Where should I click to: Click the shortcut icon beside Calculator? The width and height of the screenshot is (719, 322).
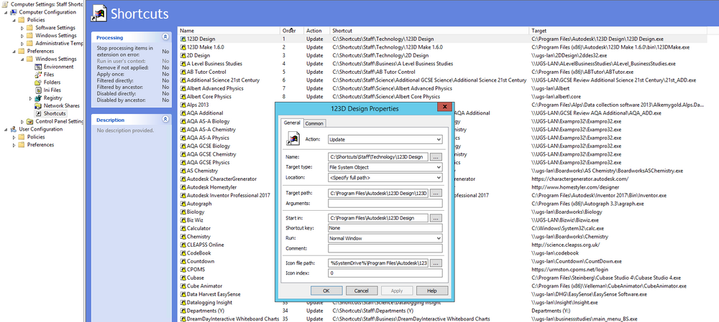(x=183, y=228)
